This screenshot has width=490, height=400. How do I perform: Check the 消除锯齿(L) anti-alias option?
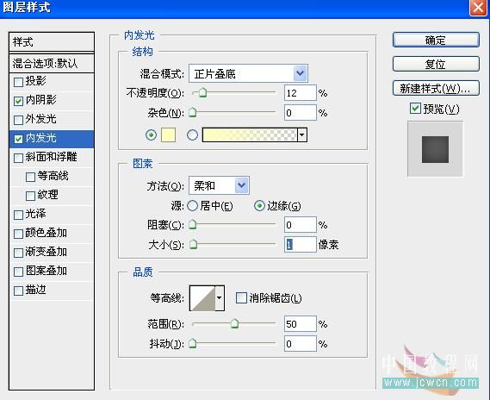pos(241,297)
